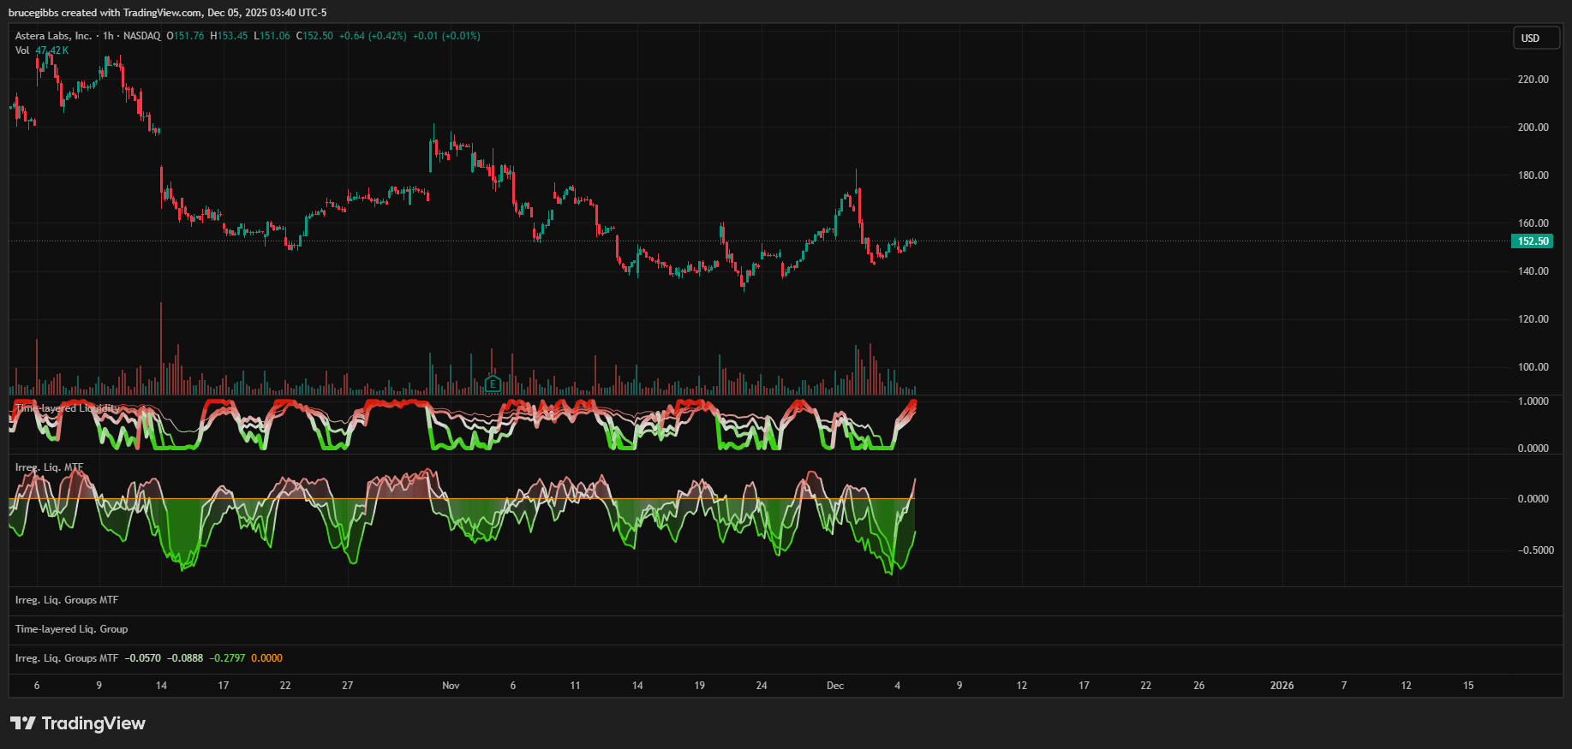Viewport: 1572px width, 749px height.
Task: Click the Nov label on time axis
Action: coord(451,686)
